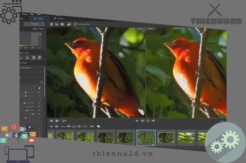
Task: Click the After label above right preview
Action: (x=150, y=29)
